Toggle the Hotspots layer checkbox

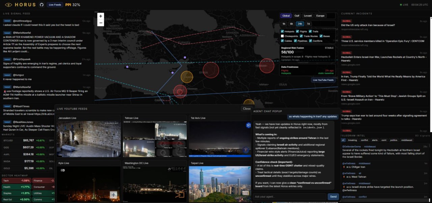coord(282,31)
